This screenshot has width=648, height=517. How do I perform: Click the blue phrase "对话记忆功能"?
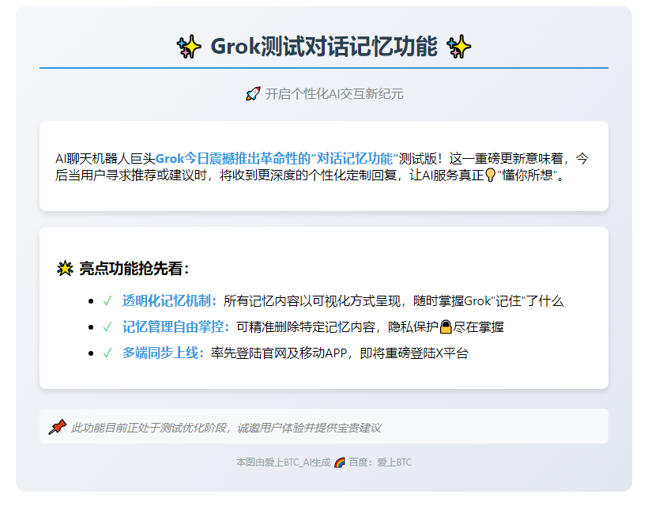(x=354, y=158)
